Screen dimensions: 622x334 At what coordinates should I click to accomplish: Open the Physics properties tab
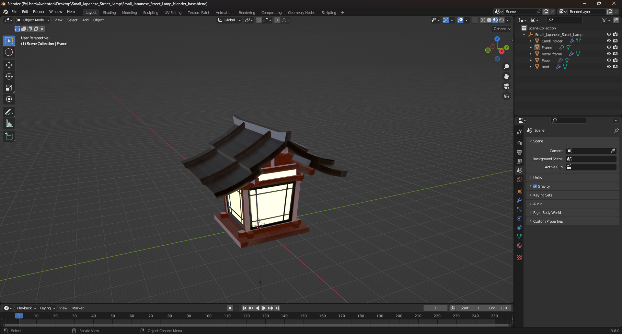(x=519, y=218)
